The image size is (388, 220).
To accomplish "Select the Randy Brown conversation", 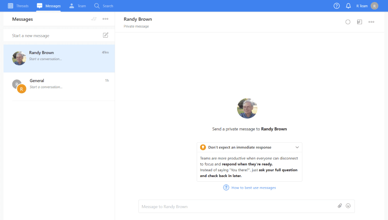I will pyautogui.click(x=59, y=58).
